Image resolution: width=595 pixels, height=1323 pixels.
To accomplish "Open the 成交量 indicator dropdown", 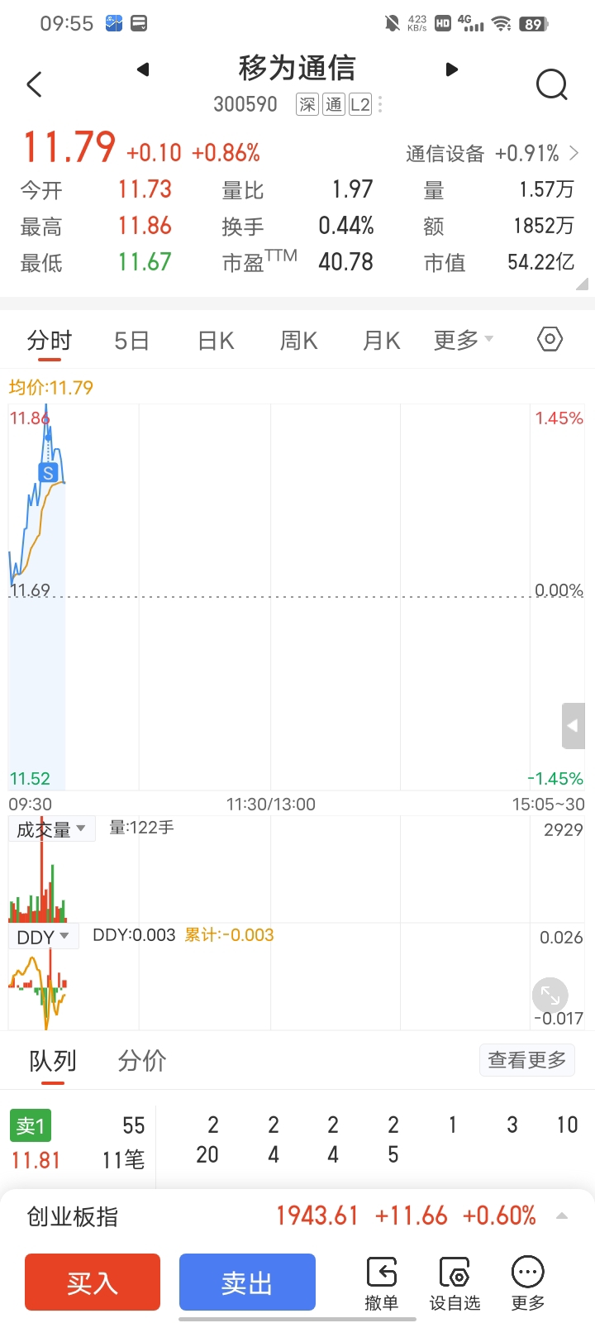I will coord(52,829).
